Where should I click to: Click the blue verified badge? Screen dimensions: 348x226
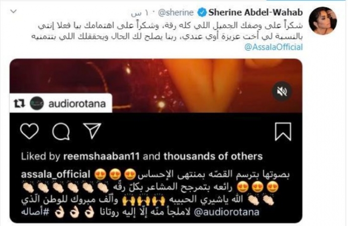pos(202,12)
